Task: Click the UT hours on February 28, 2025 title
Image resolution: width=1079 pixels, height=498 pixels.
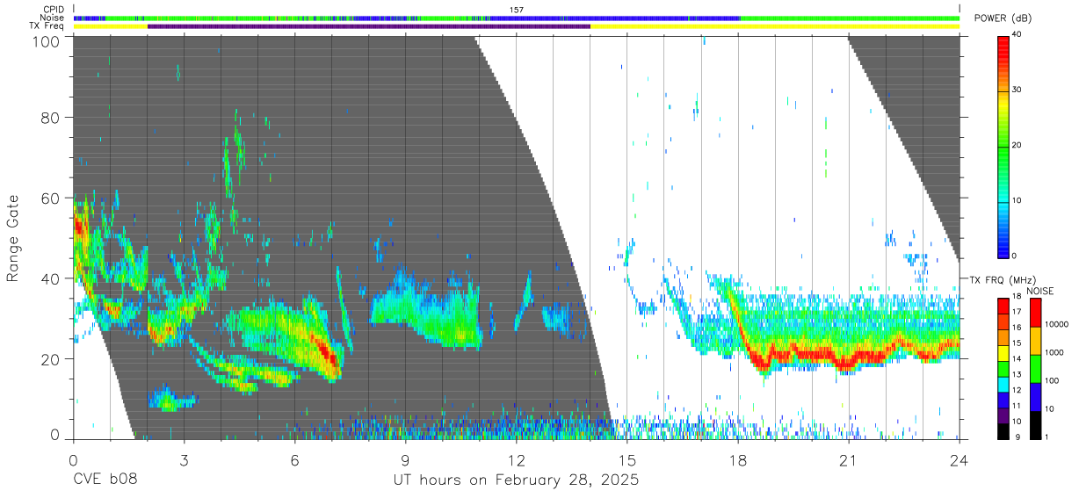Action: [x=516, y=481]
